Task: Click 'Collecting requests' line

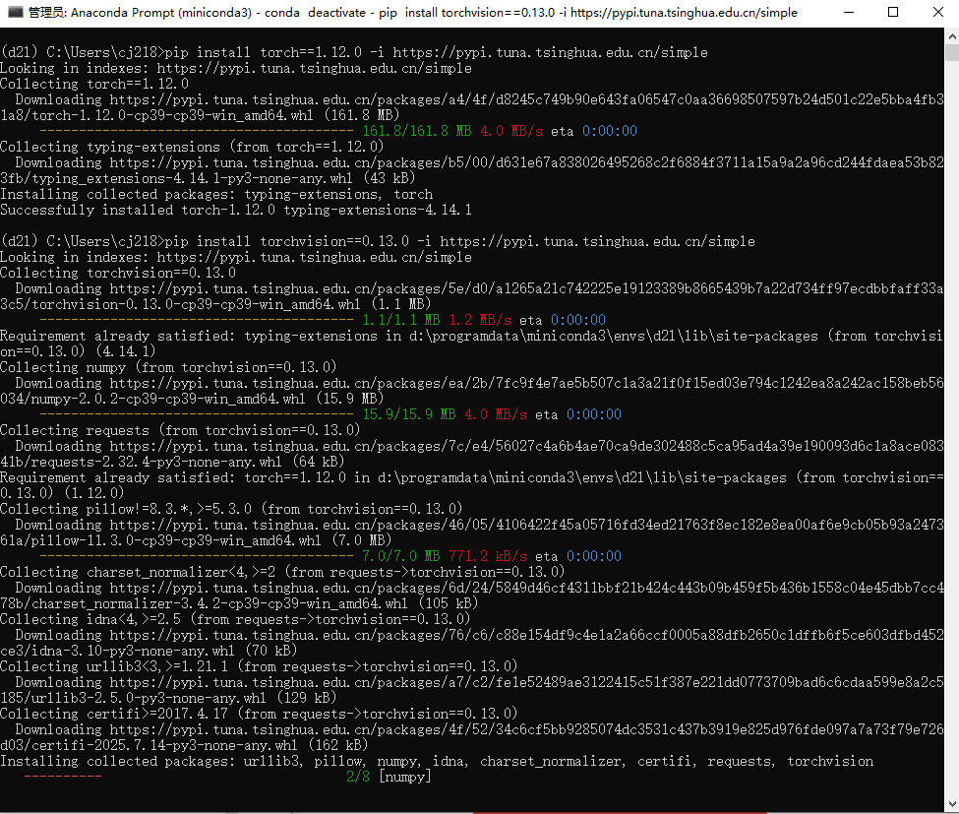Action: (x=180, y=430)
